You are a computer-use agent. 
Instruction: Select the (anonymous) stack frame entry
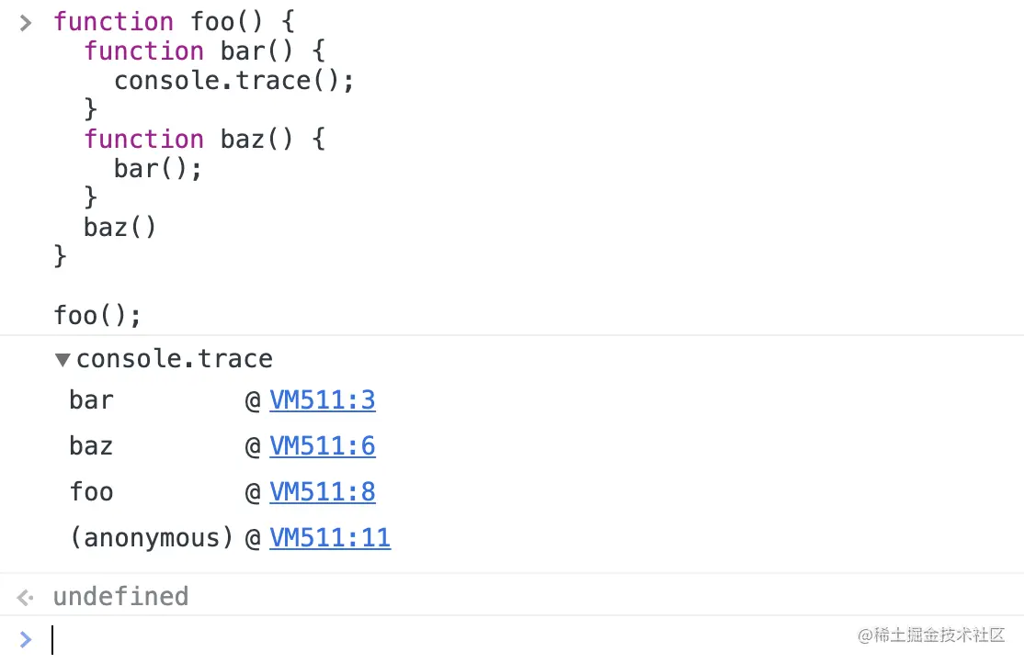[x=152, y=538]
